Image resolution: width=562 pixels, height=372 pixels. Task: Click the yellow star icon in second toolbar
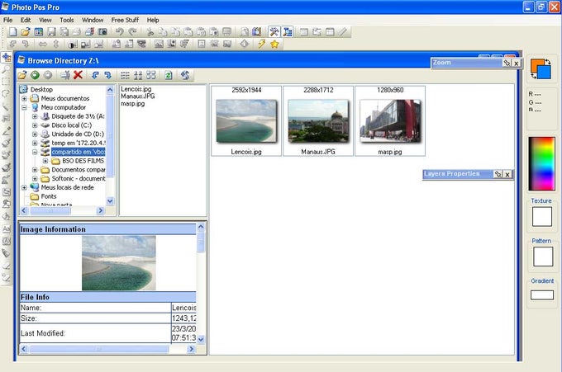274,44
